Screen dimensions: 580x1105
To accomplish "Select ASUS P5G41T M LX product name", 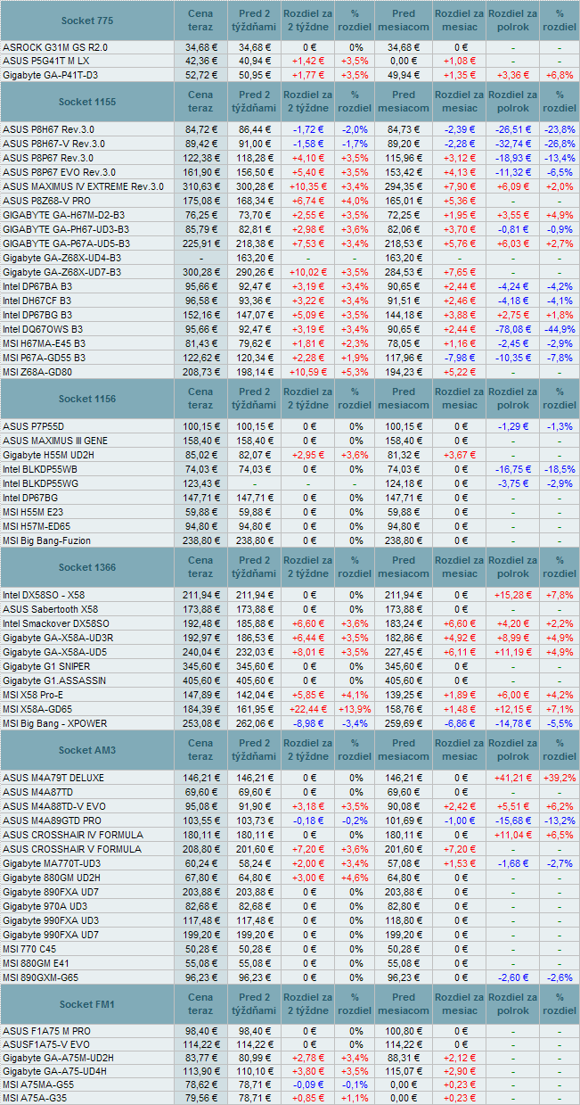I will (46, 61).
